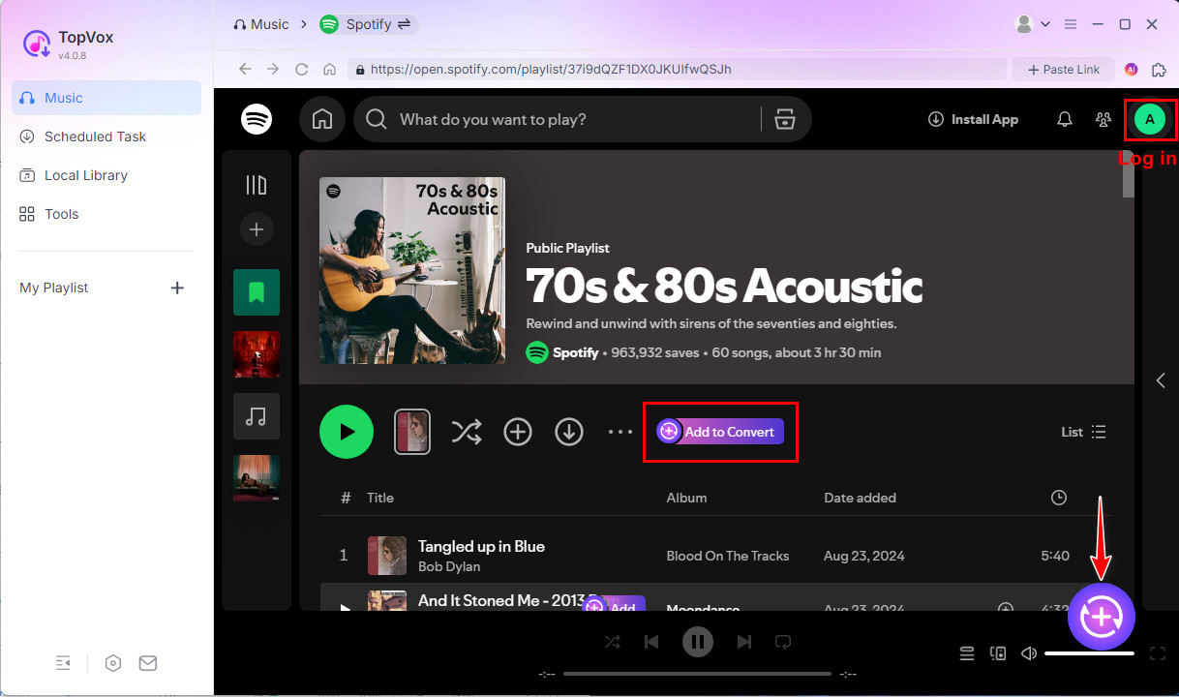Enter full screen player

[1157, 653]
